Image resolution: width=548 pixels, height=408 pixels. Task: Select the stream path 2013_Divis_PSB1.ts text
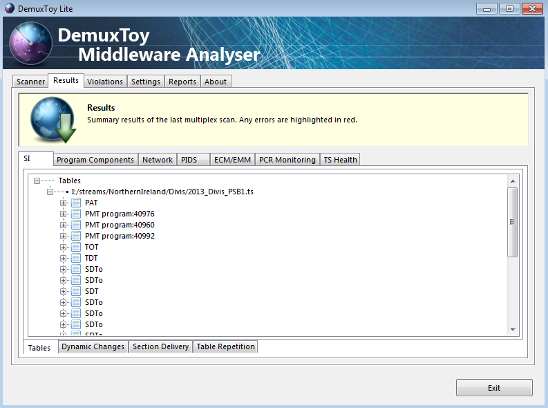click(x=162, y=192)
